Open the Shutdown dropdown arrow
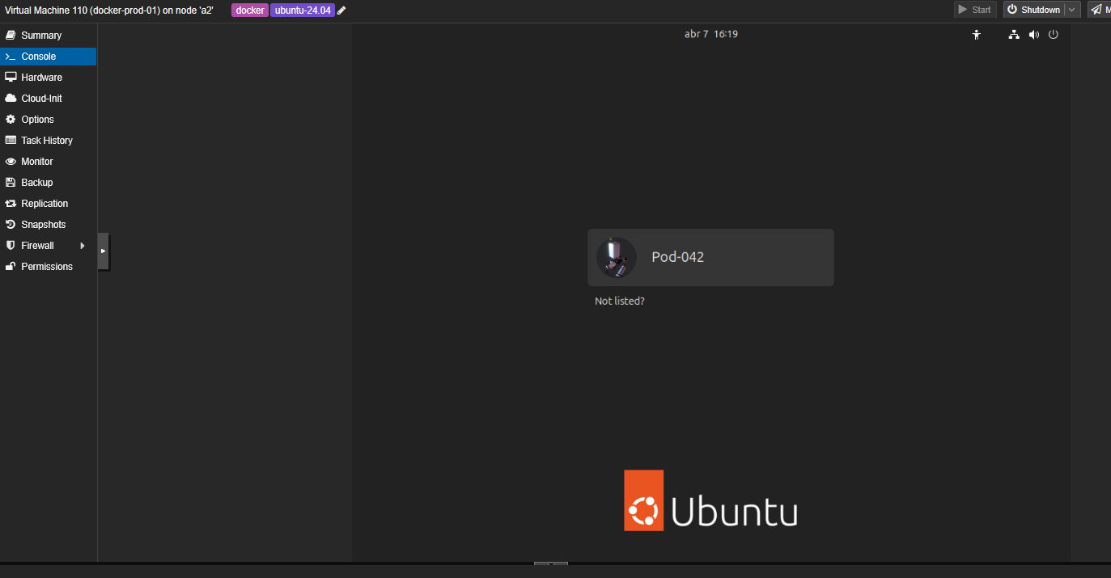1111x578 pixels. click(1072, 10)
